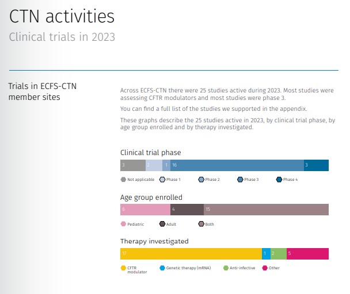The image size is (350, 294).
Task: Click the pink Other legend hexagon icon
Action: pyautogui.click(x=265, y=268)
